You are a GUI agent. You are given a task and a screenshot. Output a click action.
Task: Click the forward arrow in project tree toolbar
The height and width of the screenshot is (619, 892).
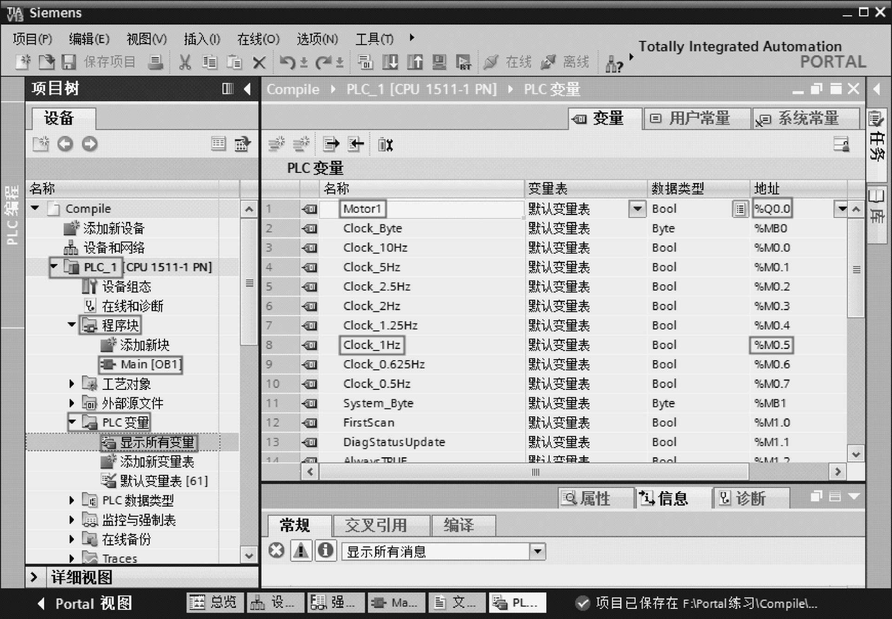90,144
